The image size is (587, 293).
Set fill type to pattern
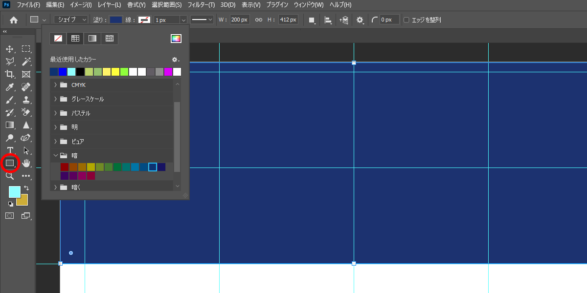coord(110,39)
